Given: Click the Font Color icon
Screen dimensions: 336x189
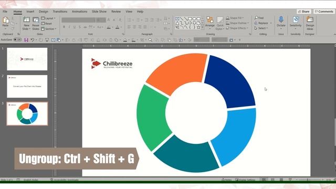Looking at the screenshot, I should [117, 27].
